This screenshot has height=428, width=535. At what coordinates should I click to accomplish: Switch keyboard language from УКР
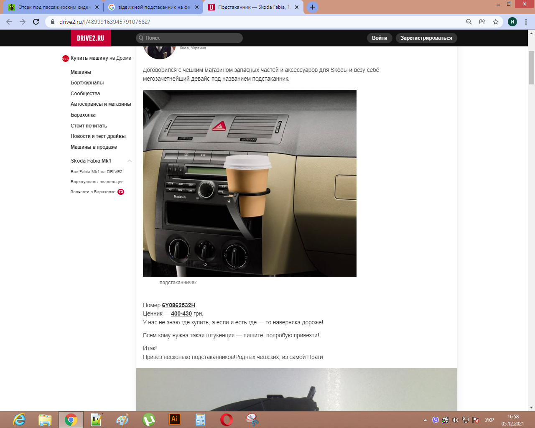tap(489, 420)
